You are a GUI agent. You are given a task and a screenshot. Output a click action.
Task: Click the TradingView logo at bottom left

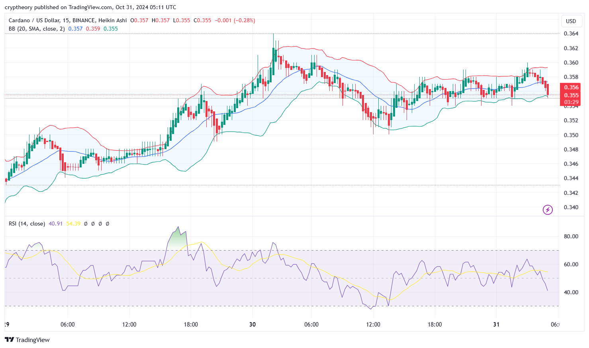27,340
